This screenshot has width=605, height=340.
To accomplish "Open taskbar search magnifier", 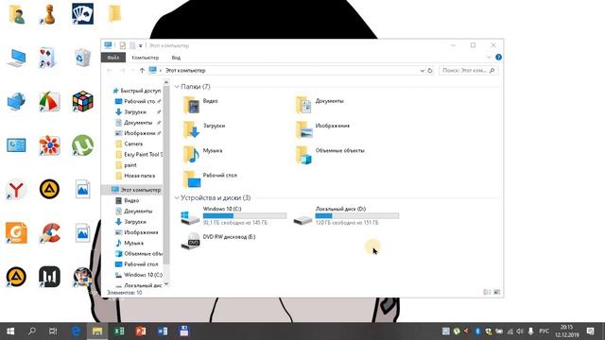I will coord(32,331).
